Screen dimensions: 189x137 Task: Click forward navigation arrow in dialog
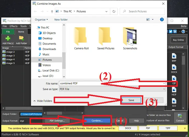pos(42,12)
